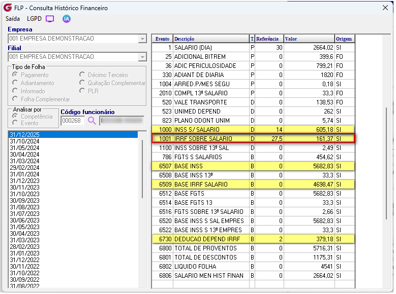Viewport: 396px width, 294px height.
Task: Select the INSS S/ SALARIO row
Action: (x=253, y=129)
